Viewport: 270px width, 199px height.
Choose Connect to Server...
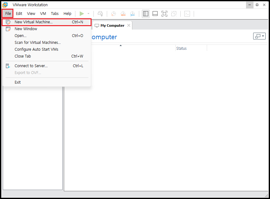point(46,66)
